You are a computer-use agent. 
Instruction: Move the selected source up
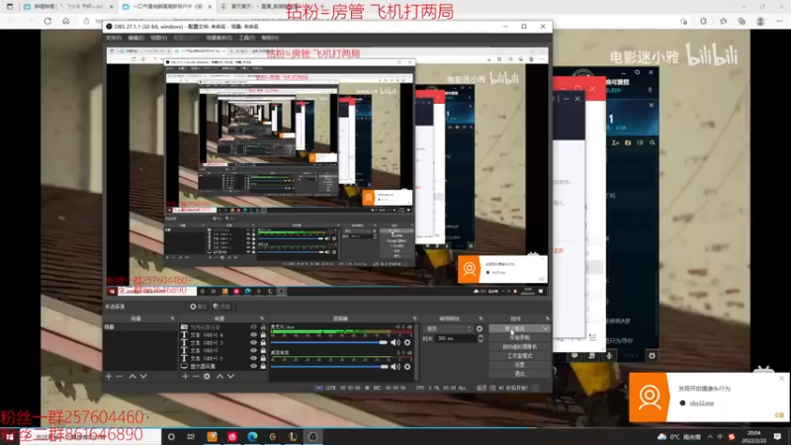pos(220,377)
